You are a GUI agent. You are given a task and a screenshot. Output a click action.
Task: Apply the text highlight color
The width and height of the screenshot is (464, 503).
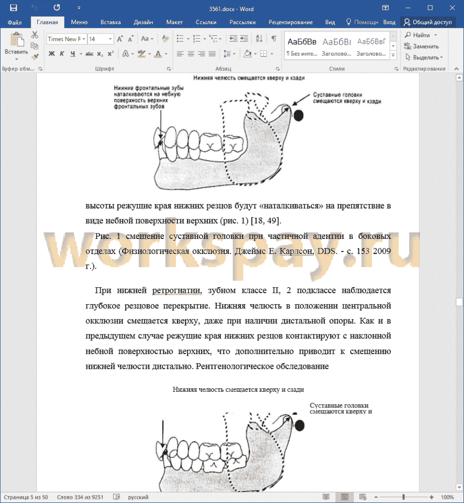(141, 54)
